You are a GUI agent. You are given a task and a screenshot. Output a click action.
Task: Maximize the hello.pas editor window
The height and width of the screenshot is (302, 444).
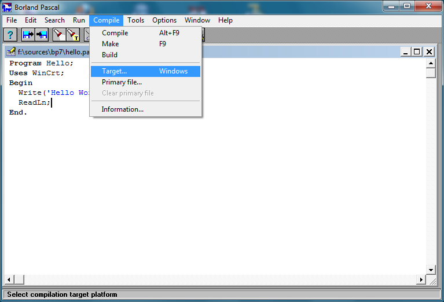coord(417,51)
